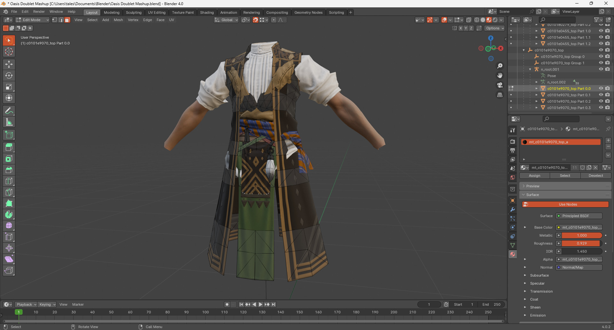Activate the Rotate tool
The width and height of the screenshot is (614, 330).
9,75
